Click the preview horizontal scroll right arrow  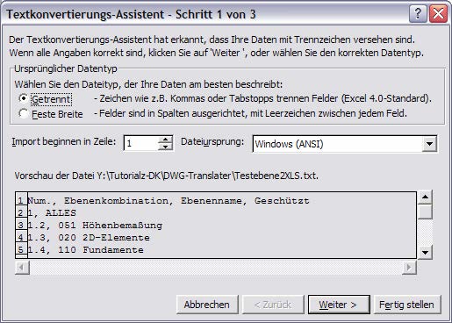tap(409, 267)
